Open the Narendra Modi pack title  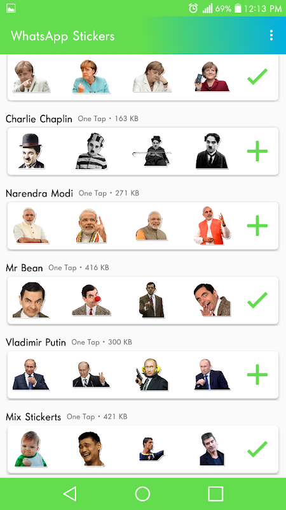point(39,194)
